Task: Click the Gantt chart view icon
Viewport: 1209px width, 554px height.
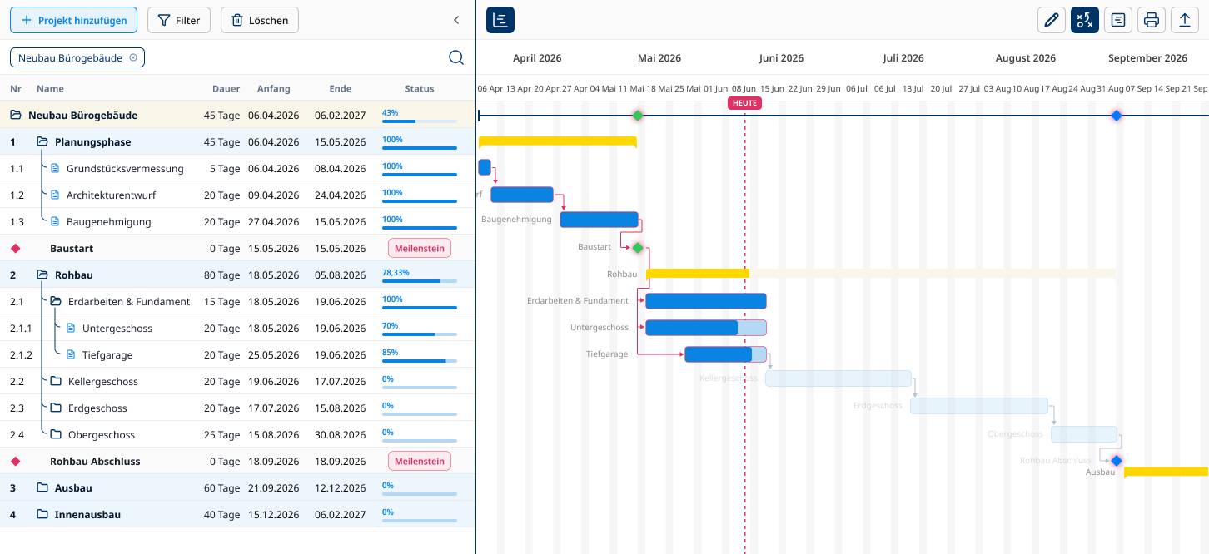Action: [x=500, y=20]
